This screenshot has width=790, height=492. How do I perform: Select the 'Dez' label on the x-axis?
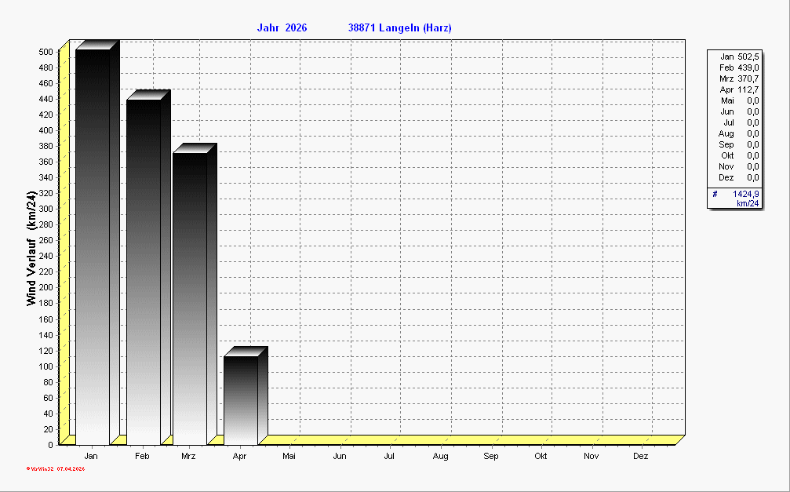click(x=641, y=456)
